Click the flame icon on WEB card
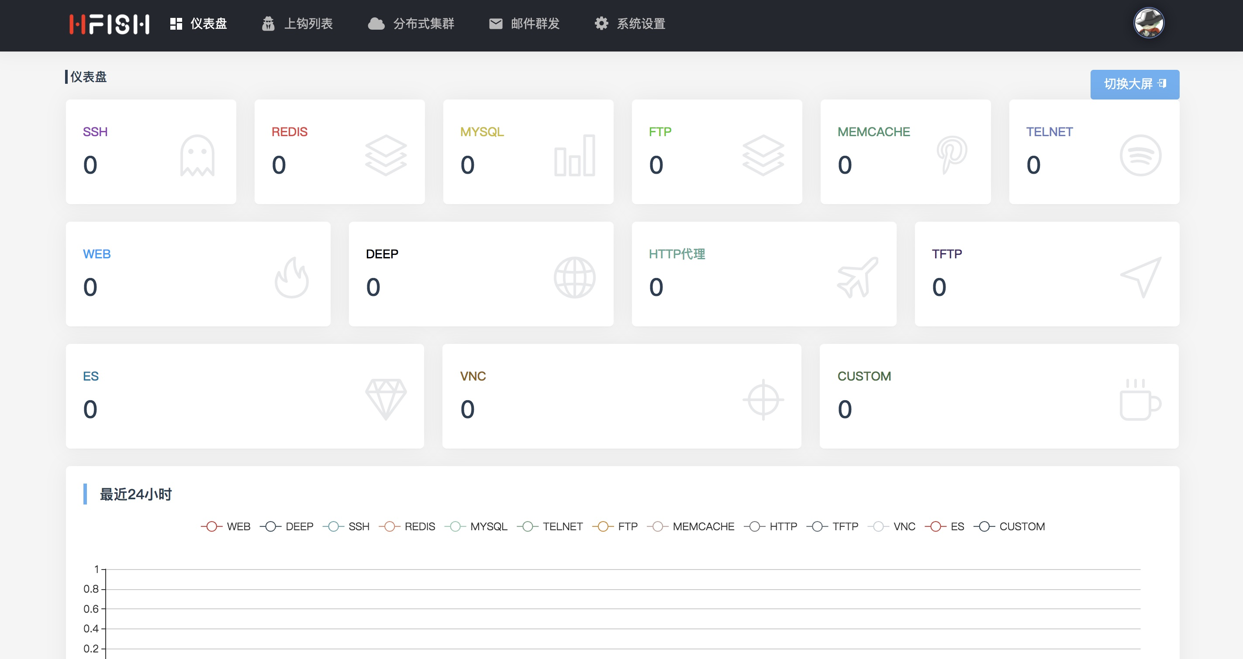This screenshot has width=1243, height=659. (x=291, y=277)
